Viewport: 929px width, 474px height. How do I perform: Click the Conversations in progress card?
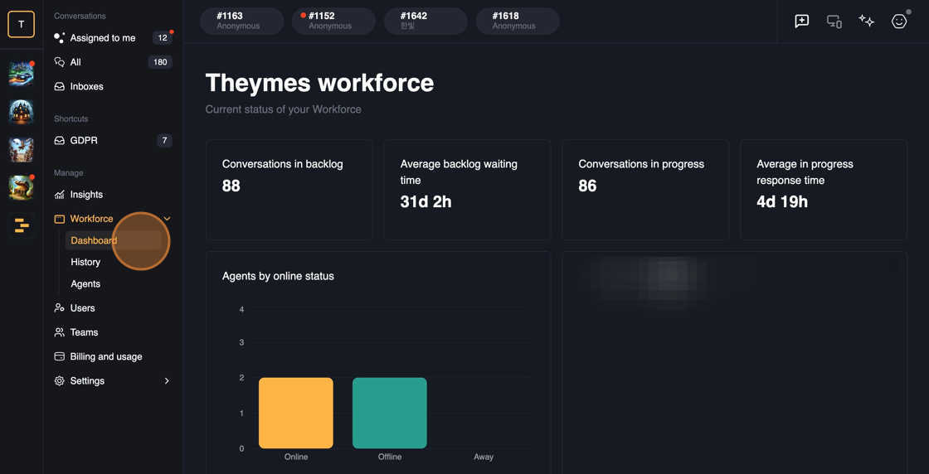click(x=645, y=190)
